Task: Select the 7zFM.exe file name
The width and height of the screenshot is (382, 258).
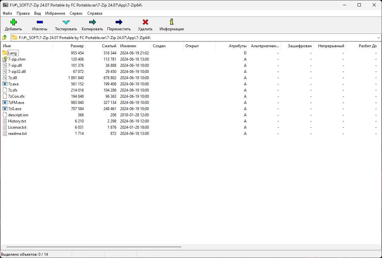Action: pyautogui.click(x=16, y=103)
